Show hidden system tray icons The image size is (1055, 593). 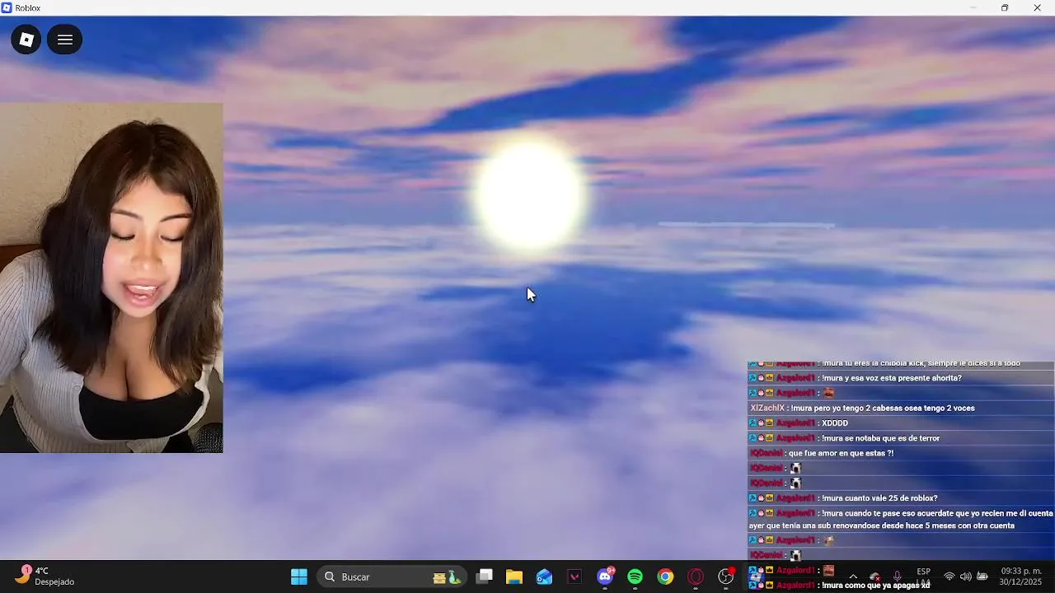pos(853,577)
